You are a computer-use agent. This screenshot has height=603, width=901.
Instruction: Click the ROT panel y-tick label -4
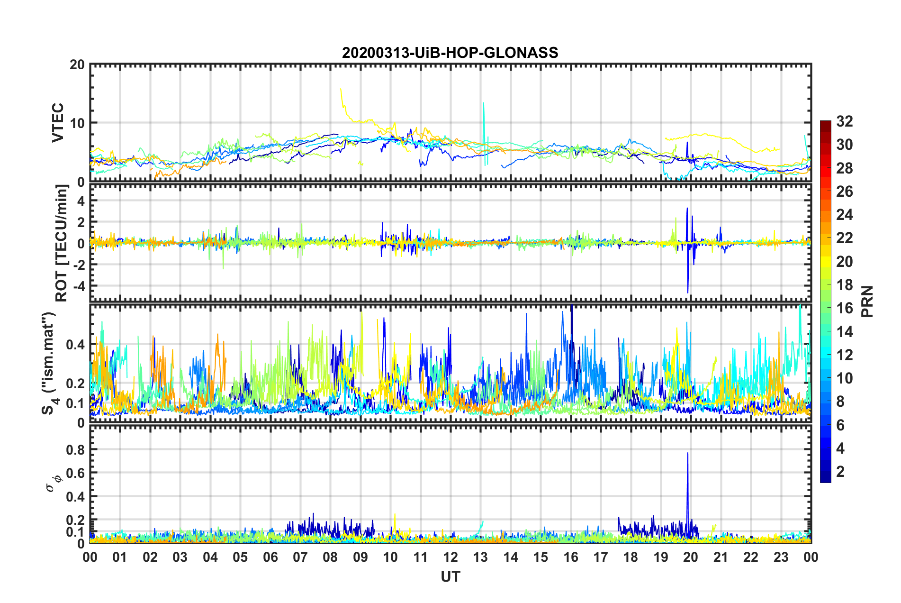(x=80, y=286)
